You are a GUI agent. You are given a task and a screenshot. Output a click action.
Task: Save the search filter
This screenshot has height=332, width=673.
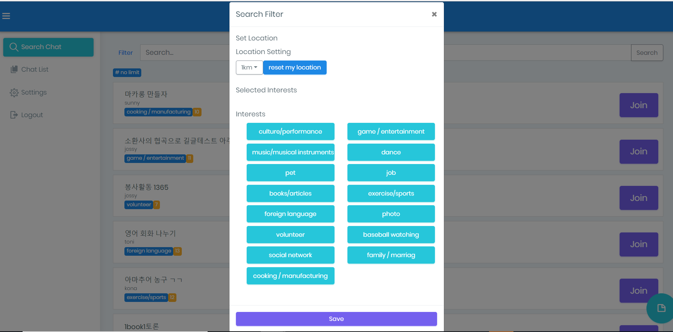point(336,319)
